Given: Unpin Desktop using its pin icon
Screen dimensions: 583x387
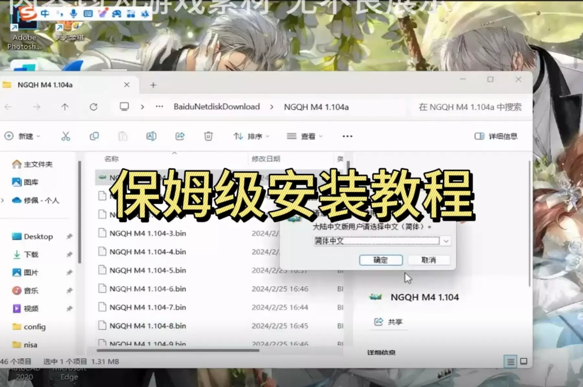Looking at the screenshot, I should tap(69, 237).
